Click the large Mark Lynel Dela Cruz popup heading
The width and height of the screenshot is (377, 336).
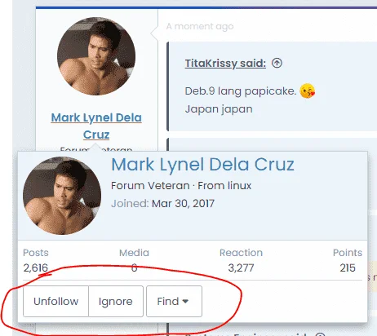pos(202,165)
